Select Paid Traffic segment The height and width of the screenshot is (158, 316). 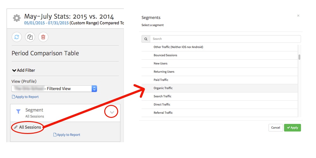coord(161,80)
